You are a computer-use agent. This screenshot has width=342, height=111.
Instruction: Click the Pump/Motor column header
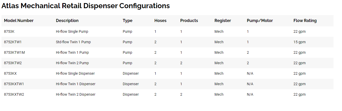tap(260, 21)
